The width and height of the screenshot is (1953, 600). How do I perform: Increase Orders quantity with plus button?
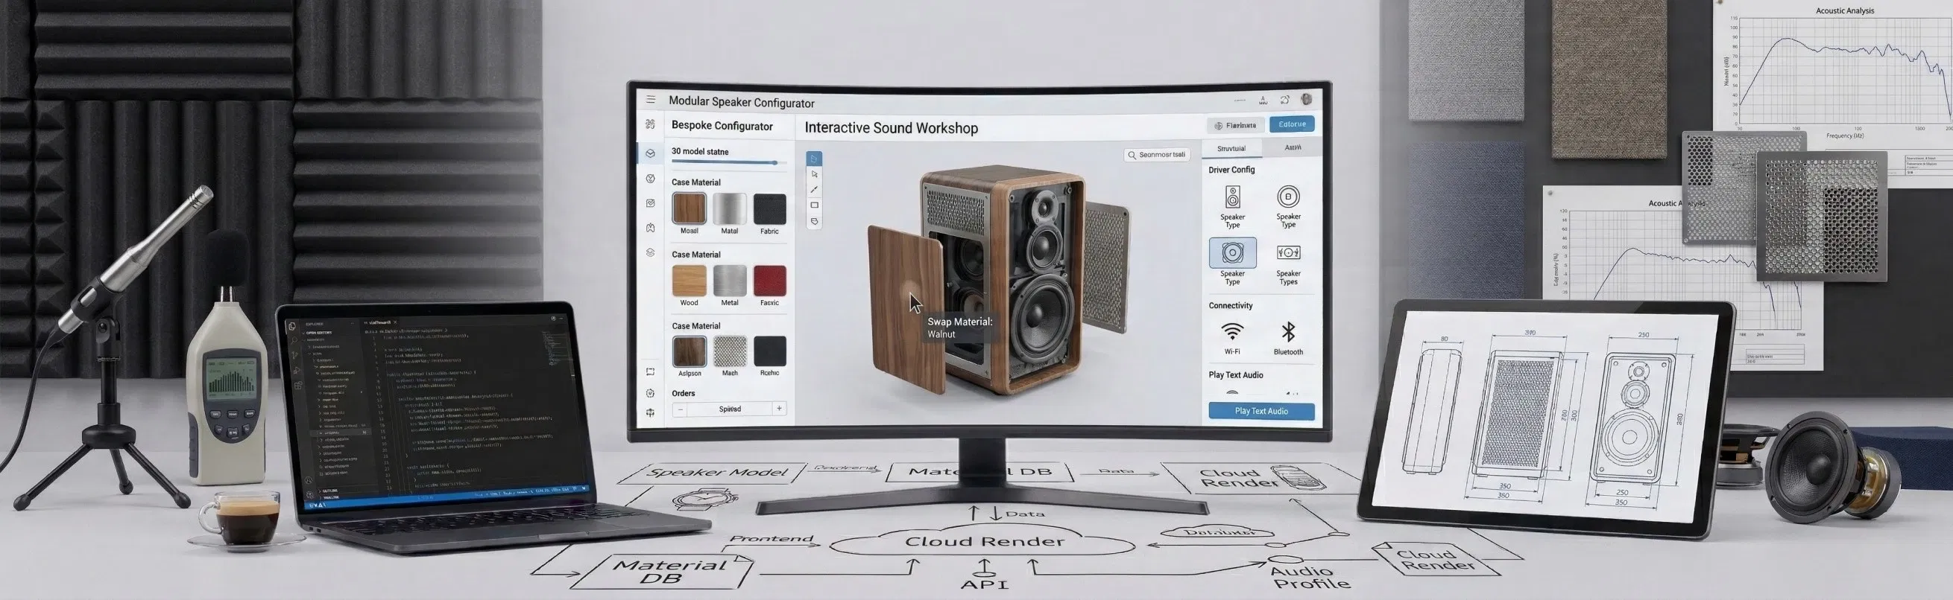pos(779,409)
